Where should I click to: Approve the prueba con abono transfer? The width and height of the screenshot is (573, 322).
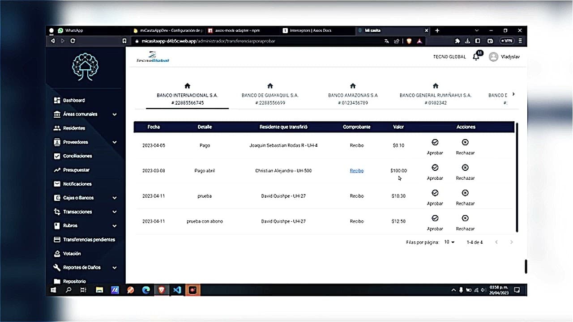click(435, 223)
